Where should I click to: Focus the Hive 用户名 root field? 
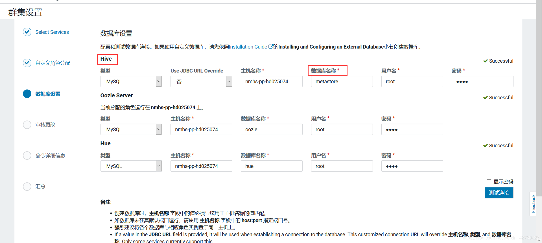[x=412, y=81]
